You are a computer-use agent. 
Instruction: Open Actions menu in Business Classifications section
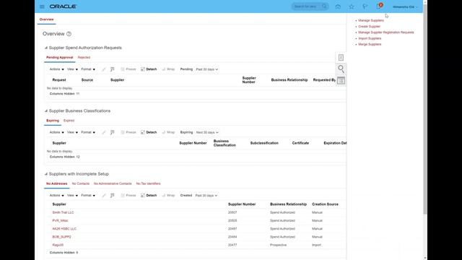(56, 132)
